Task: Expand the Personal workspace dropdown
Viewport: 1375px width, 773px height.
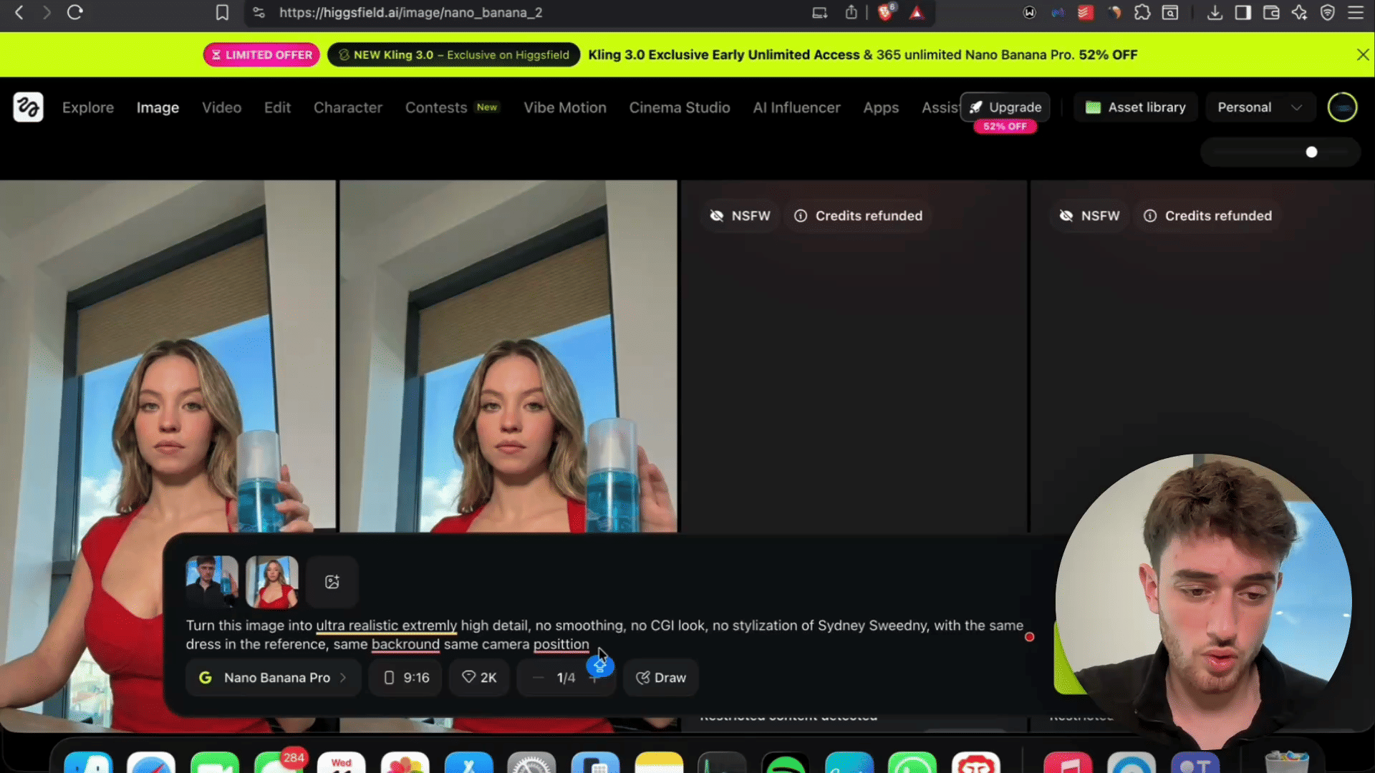Action: 1259,107
